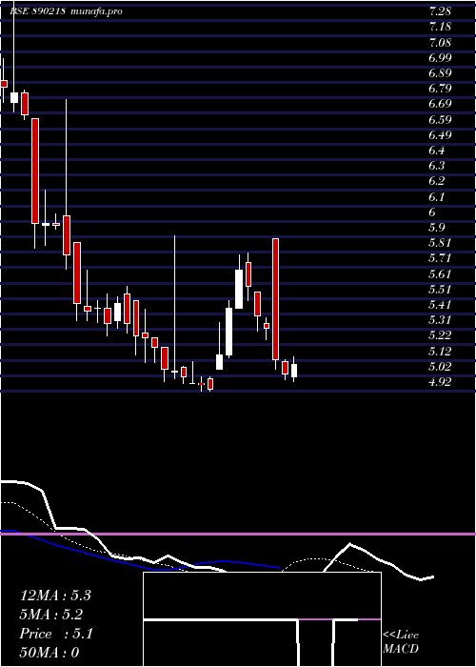
Task: Select the 6.3 price label
Action: coord(437,166)
